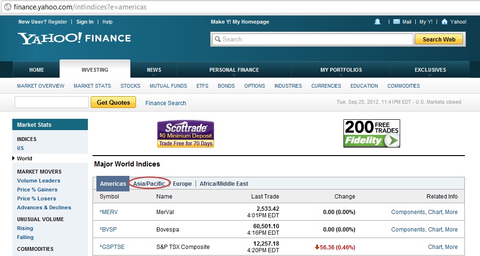Screen dimensions: 480x256
Task: Open the EXCLUSIVES tab
Action: [x=430, y=70]
